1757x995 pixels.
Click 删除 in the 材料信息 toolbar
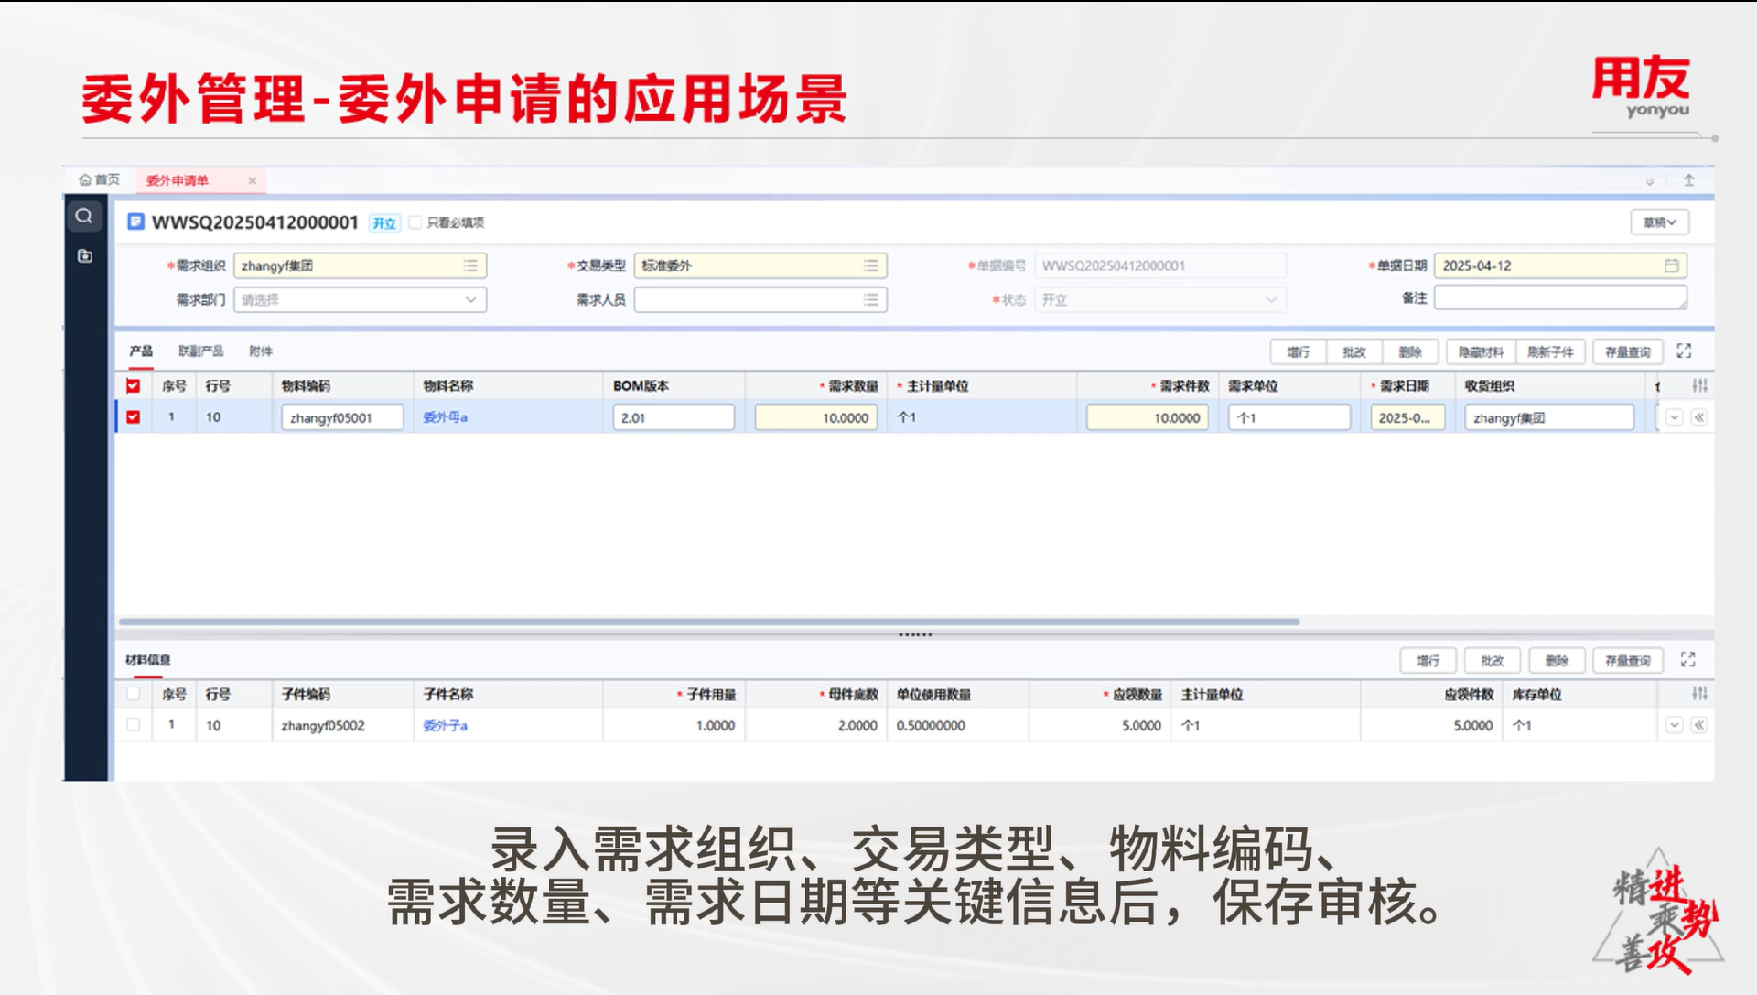(x=1557, y=661)
